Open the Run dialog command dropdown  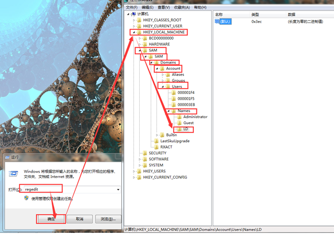[118, 189]
